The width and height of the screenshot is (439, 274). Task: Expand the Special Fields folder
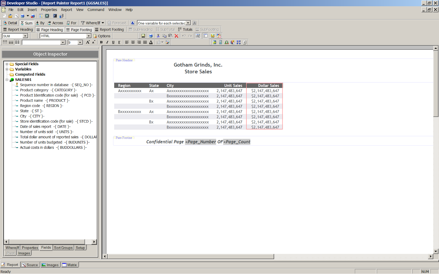(x=7, y=64)
